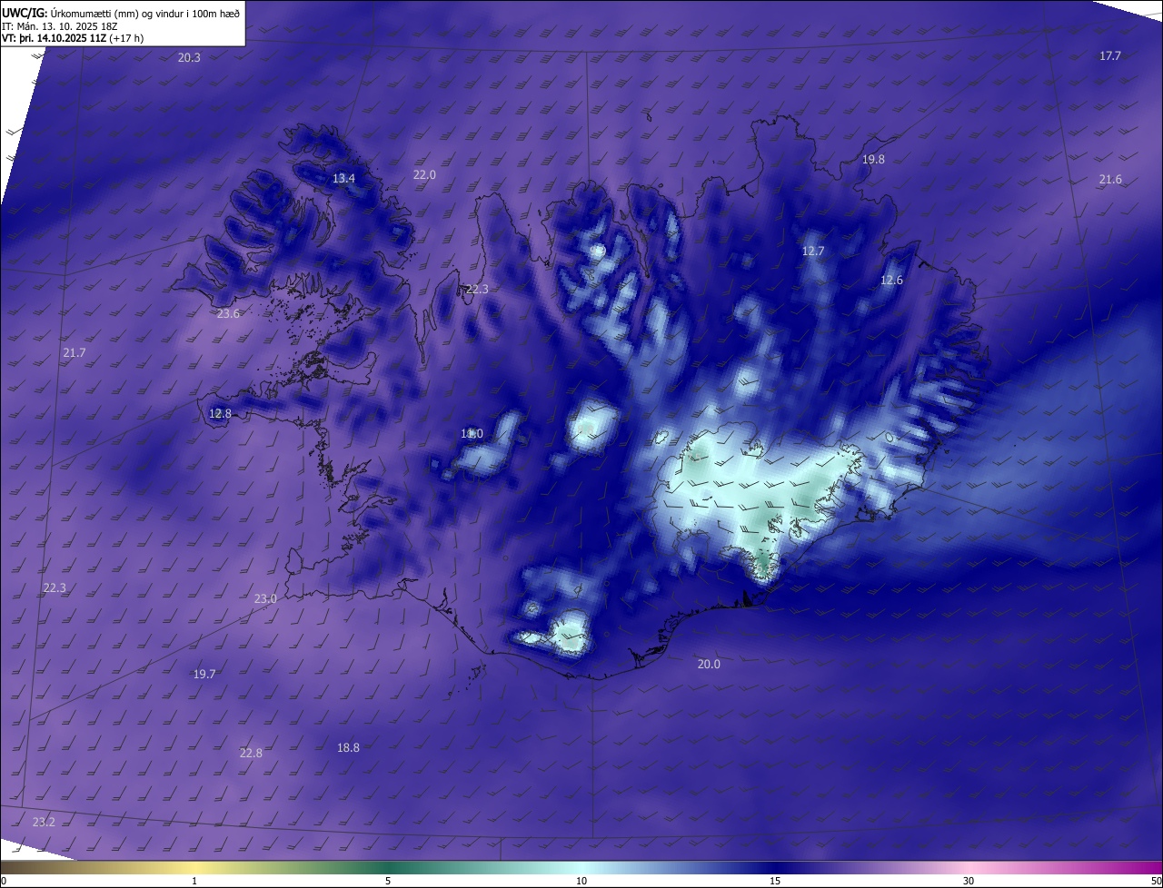The width and height of the screenshot is (1163, 888).
Task: Click the 21.7 value label
Action: 75,352
